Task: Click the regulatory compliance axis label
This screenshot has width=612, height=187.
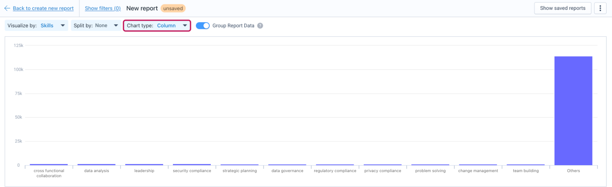Action: click(335, 171)
